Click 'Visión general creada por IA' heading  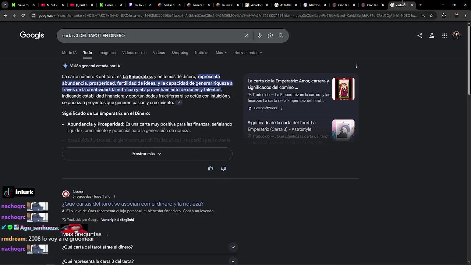tap(95, 66)
